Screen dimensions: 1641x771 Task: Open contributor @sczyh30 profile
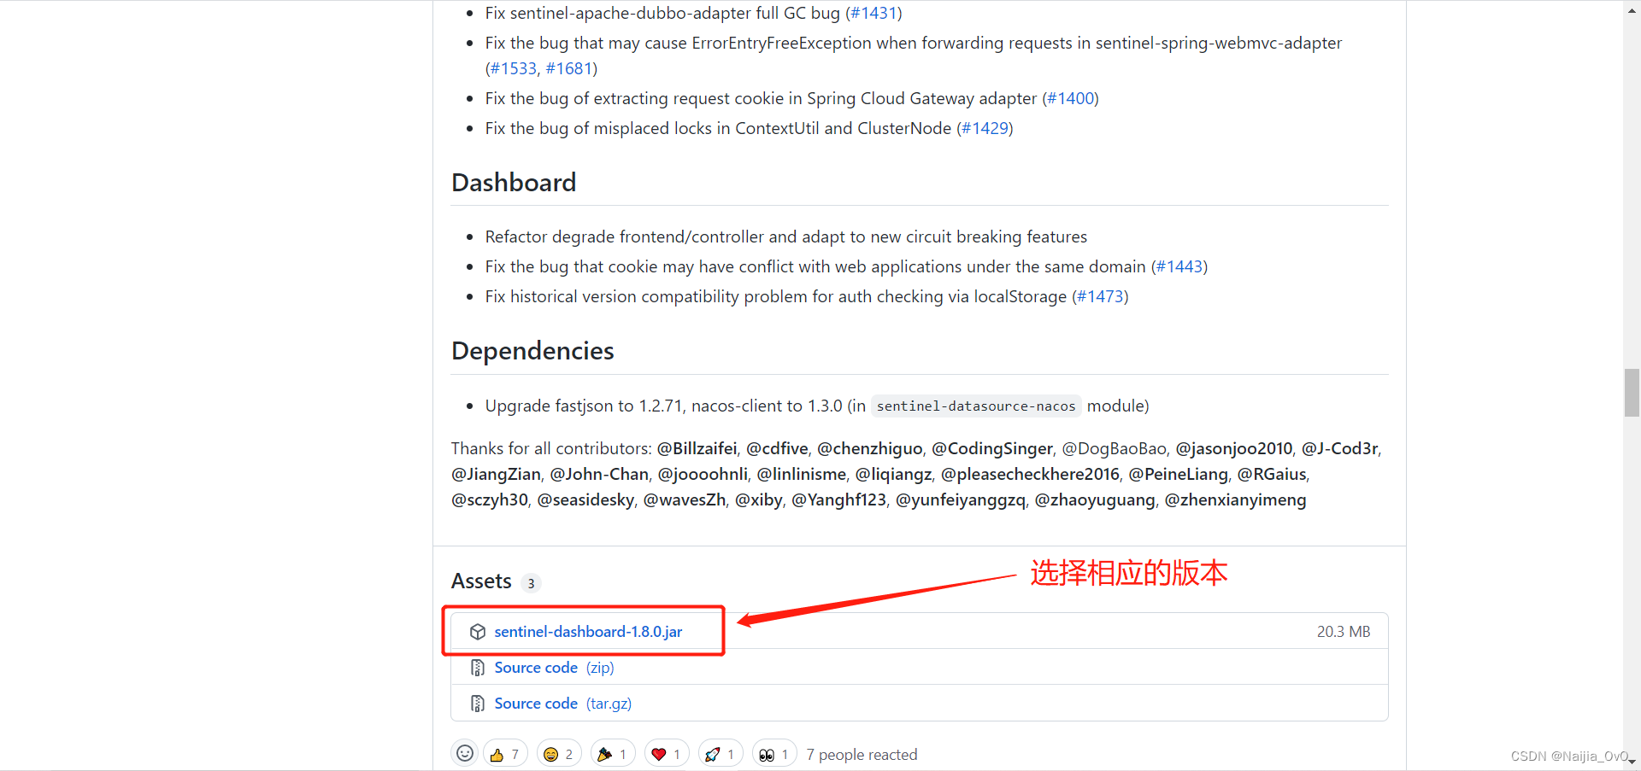[x=490, y=499]
